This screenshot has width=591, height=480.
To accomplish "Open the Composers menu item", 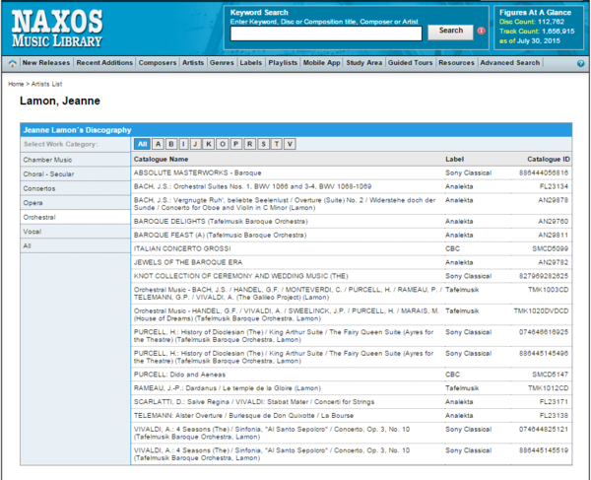I will pos(158,63).
